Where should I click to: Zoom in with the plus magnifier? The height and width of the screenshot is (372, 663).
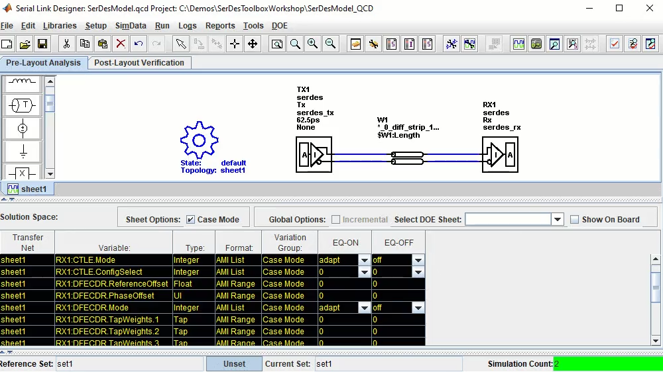click(313, 44)
